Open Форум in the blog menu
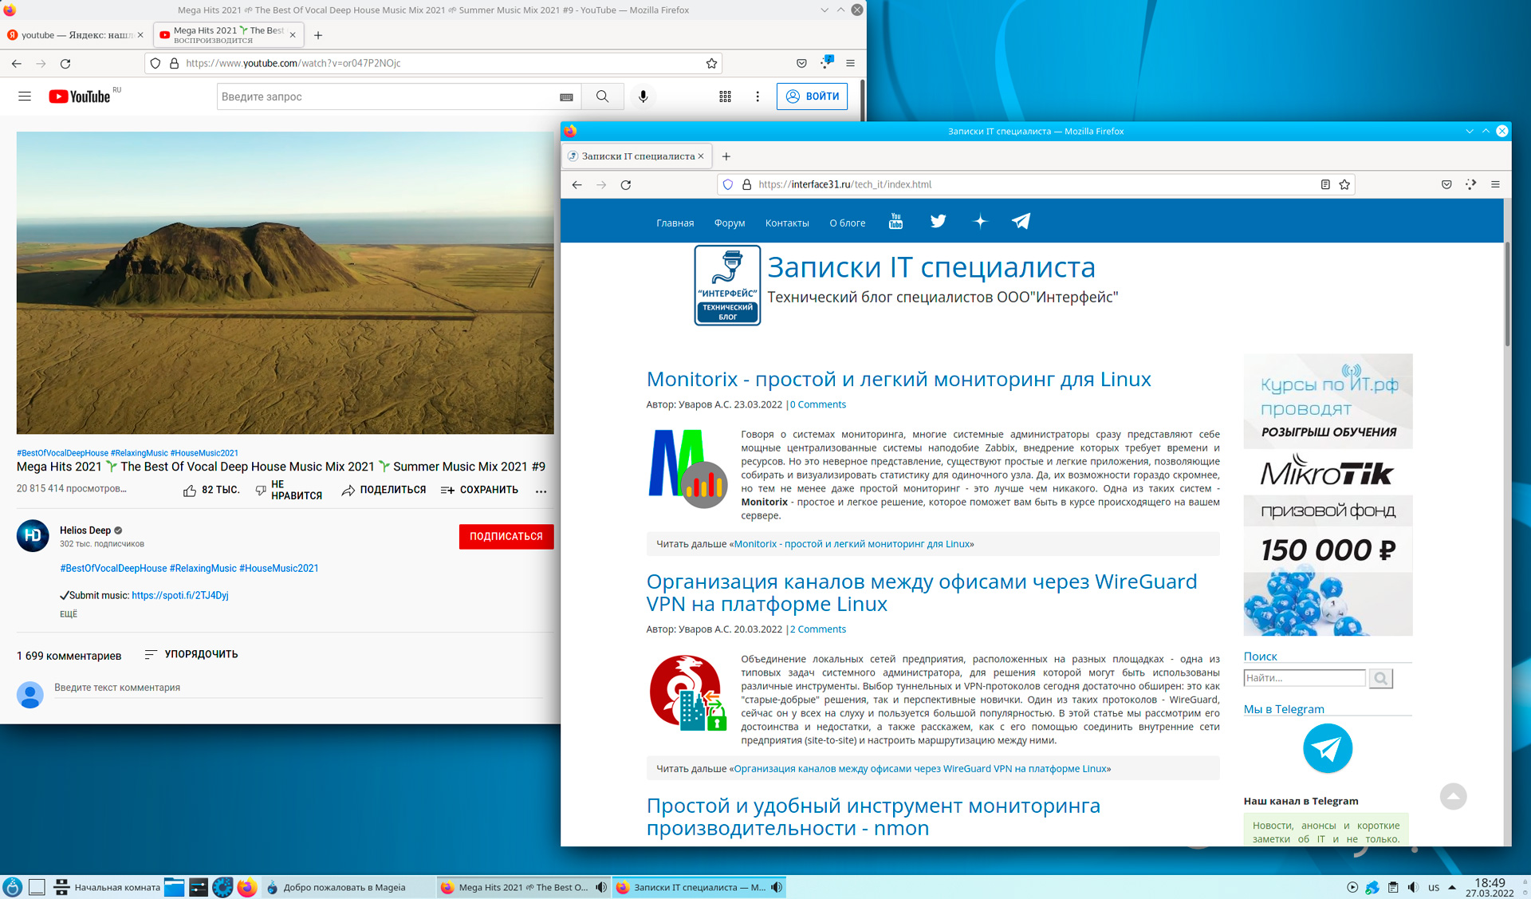The height and width of the screenshot is (899, 1531). click(x=729, y=223)
